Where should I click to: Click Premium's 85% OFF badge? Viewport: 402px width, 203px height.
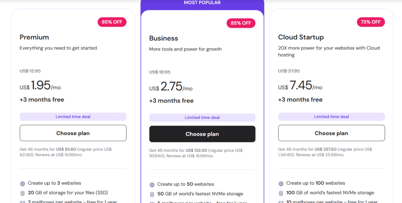point(112,22)
